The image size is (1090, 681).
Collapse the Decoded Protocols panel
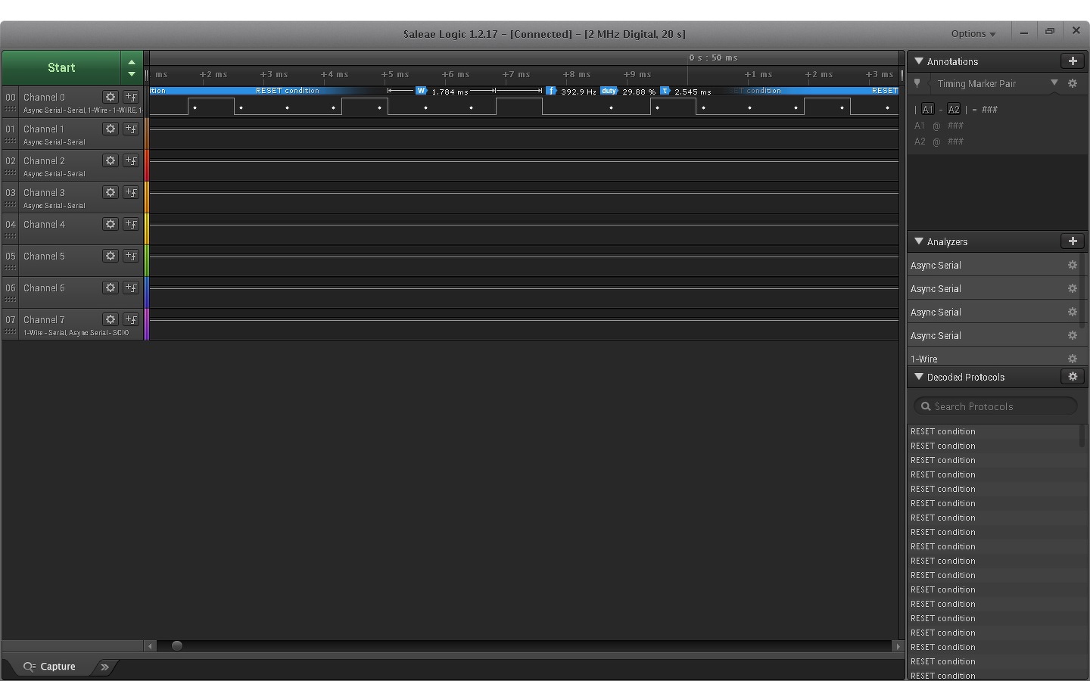[x=919, y=377]
